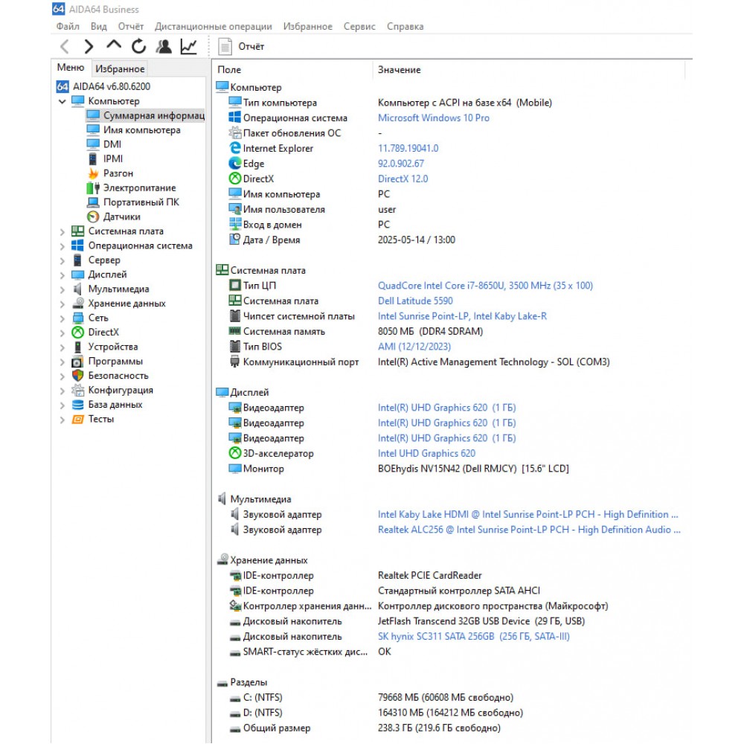Click the Отчёт report toolbar button
Screen dimensions: 744x744
241,46
